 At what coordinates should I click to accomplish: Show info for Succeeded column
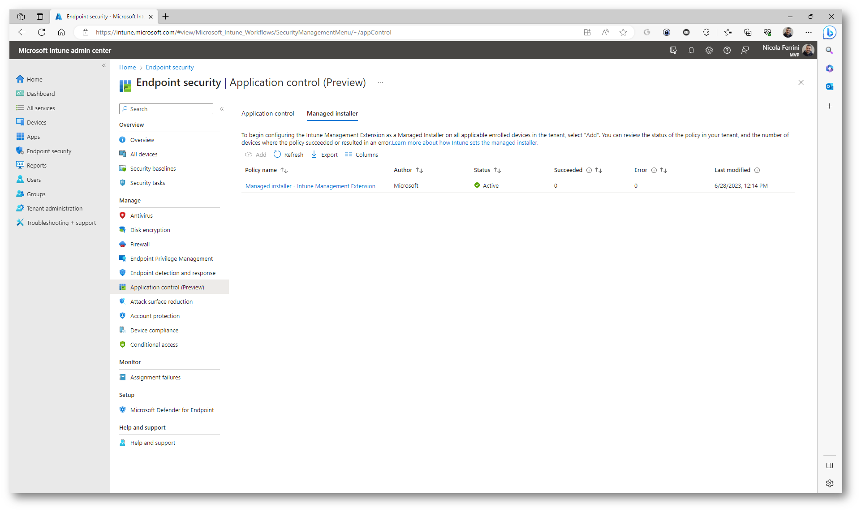point(589,170)
